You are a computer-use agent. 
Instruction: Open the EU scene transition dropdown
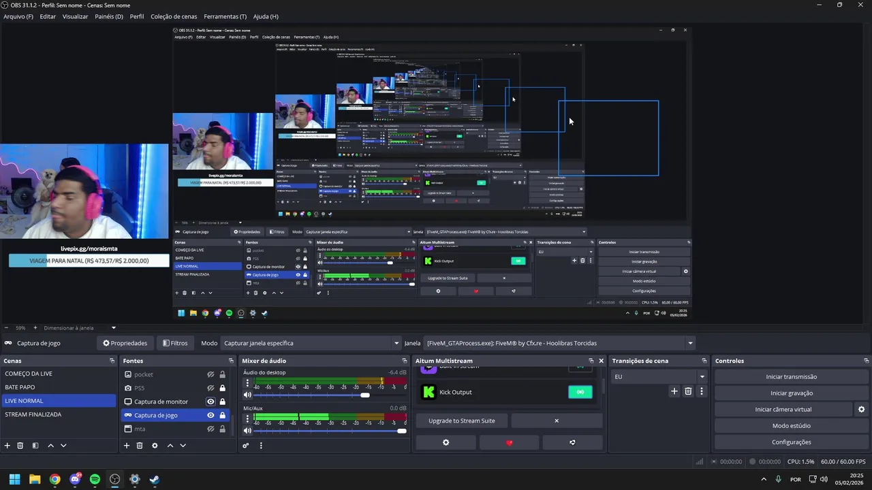659,376
